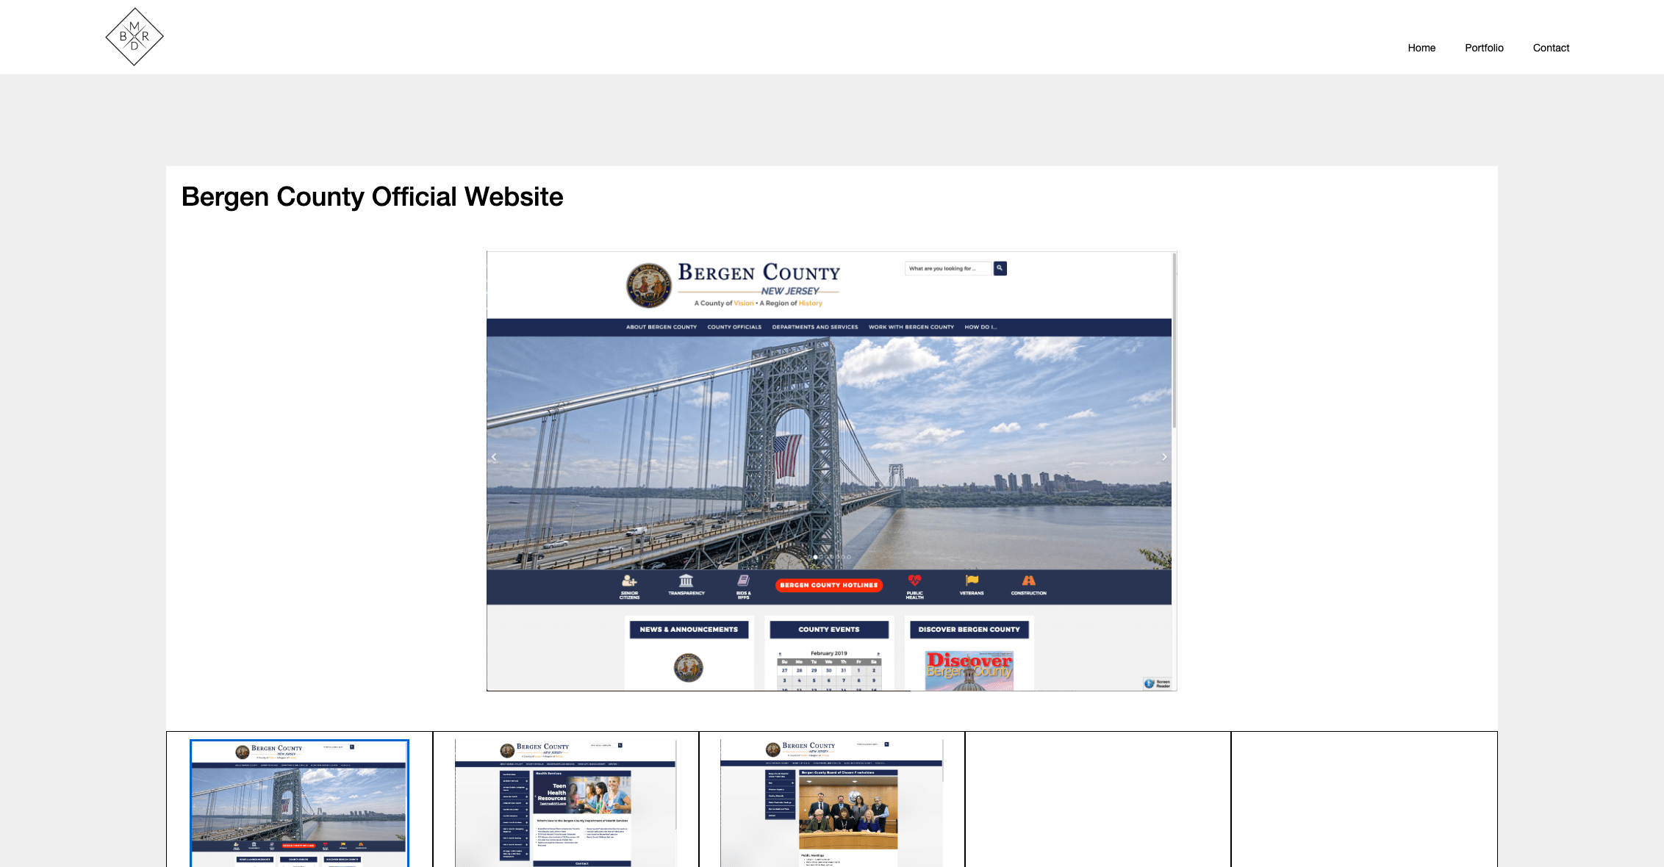Image resolution: width=1664 pixels, height=867 pixels.
Task: Go to next calendar month arrow
Action: pos(878,653)
